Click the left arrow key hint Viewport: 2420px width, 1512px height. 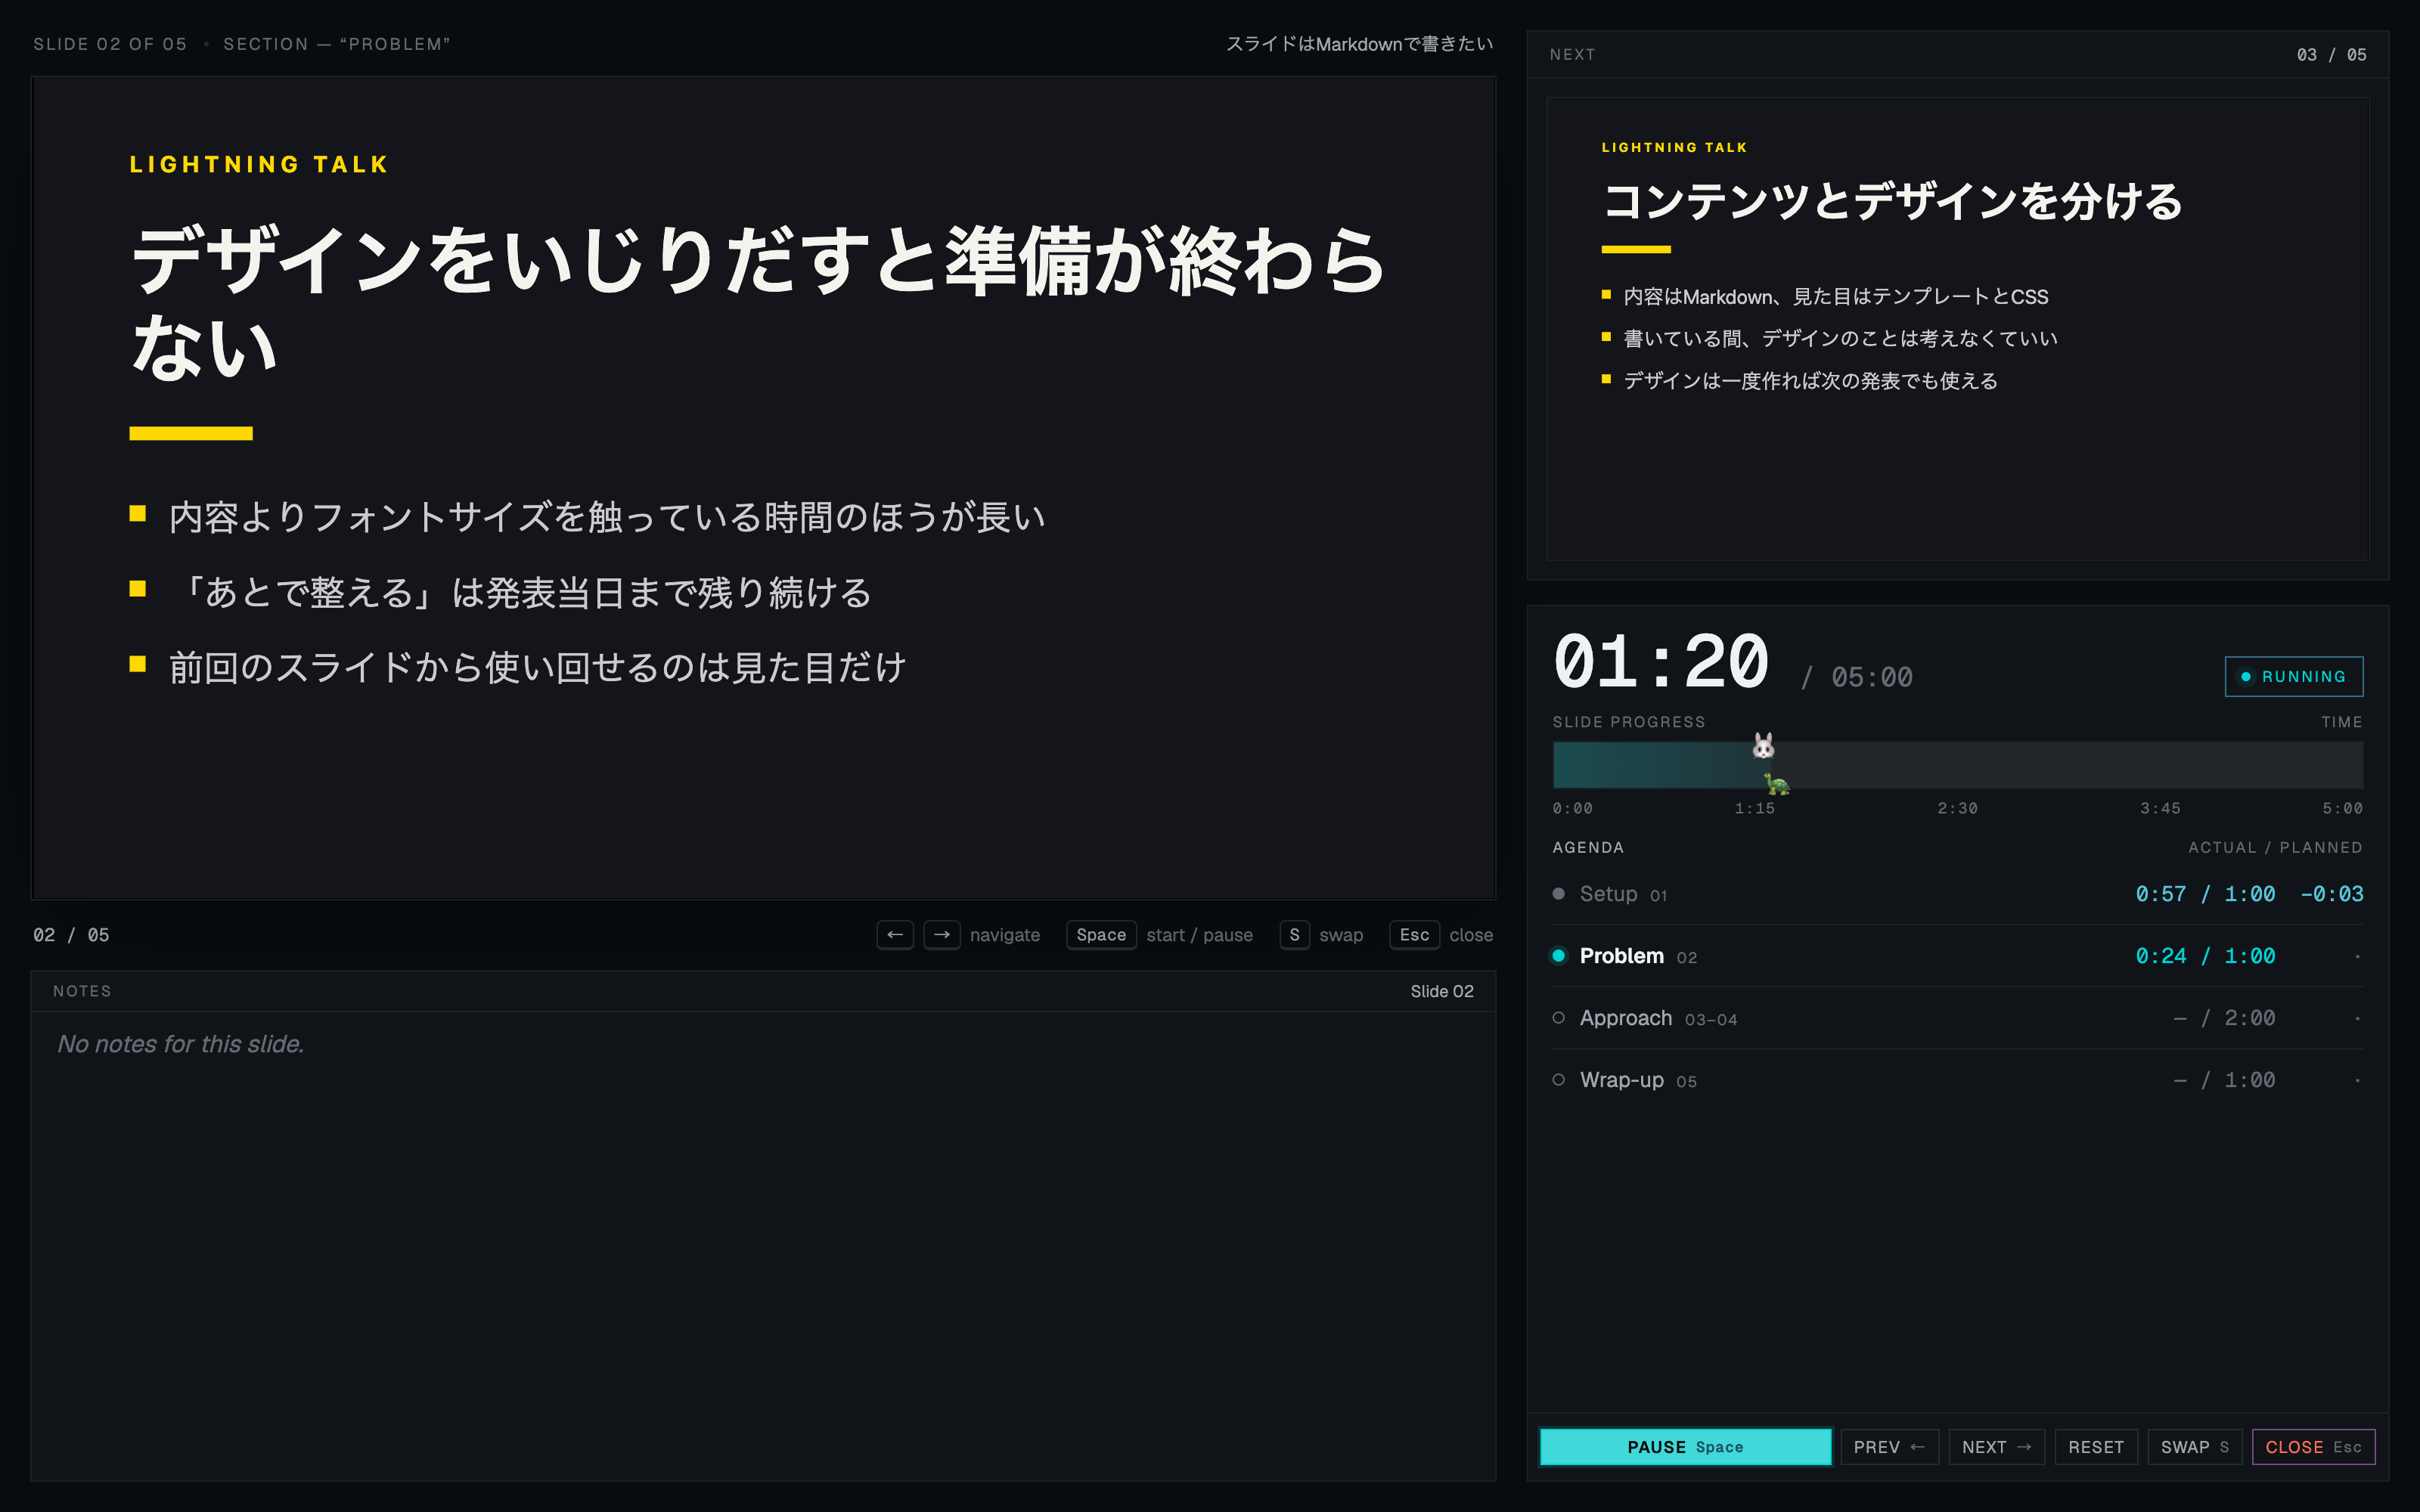click(x=895, y=935)
